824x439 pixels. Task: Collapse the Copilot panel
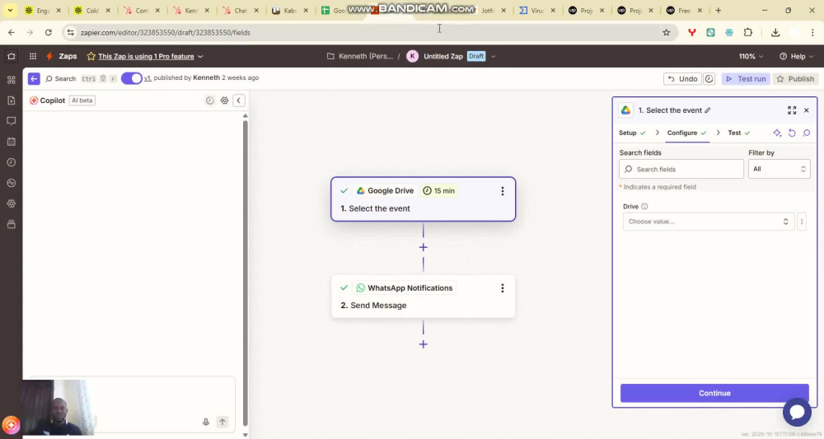tap(239, 100)
